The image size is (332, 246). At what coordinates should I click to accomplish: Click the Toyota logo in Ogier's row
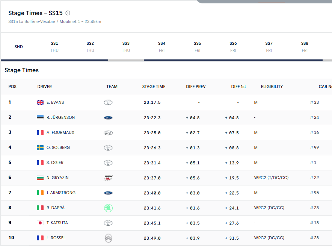point(108,163)
